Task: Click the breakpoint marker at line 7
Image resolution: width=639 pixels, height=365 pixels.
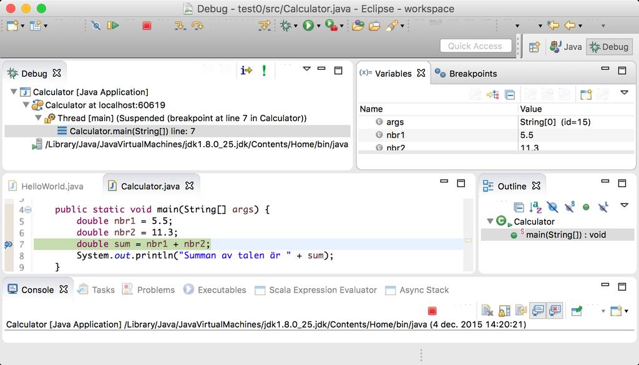Action: pyautogui.click(x=8, y=245)
